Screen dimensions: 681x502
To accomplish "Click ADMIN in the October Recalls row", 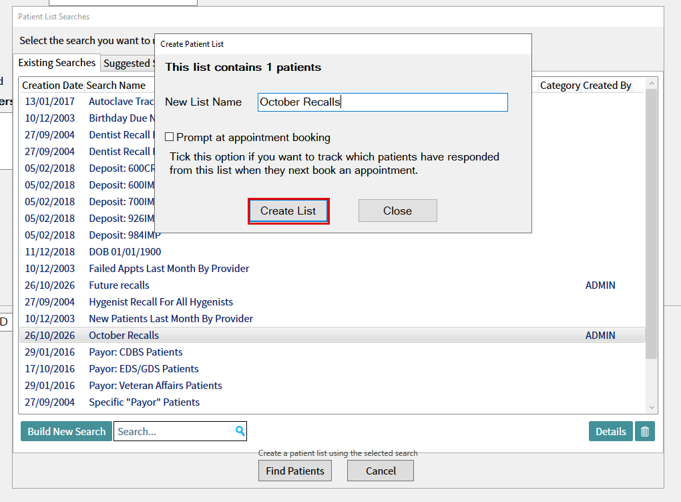I will point(600,336).
